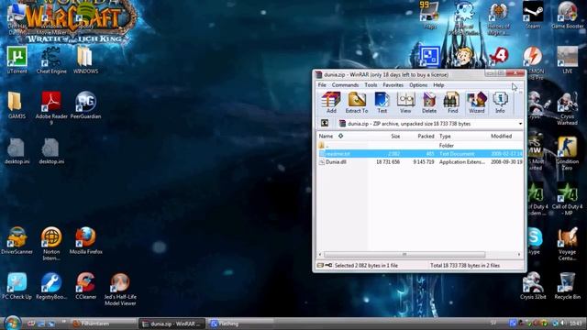Open the Tools menu
The height and width of the screenshot is (330, 587).
pos(371,85)
